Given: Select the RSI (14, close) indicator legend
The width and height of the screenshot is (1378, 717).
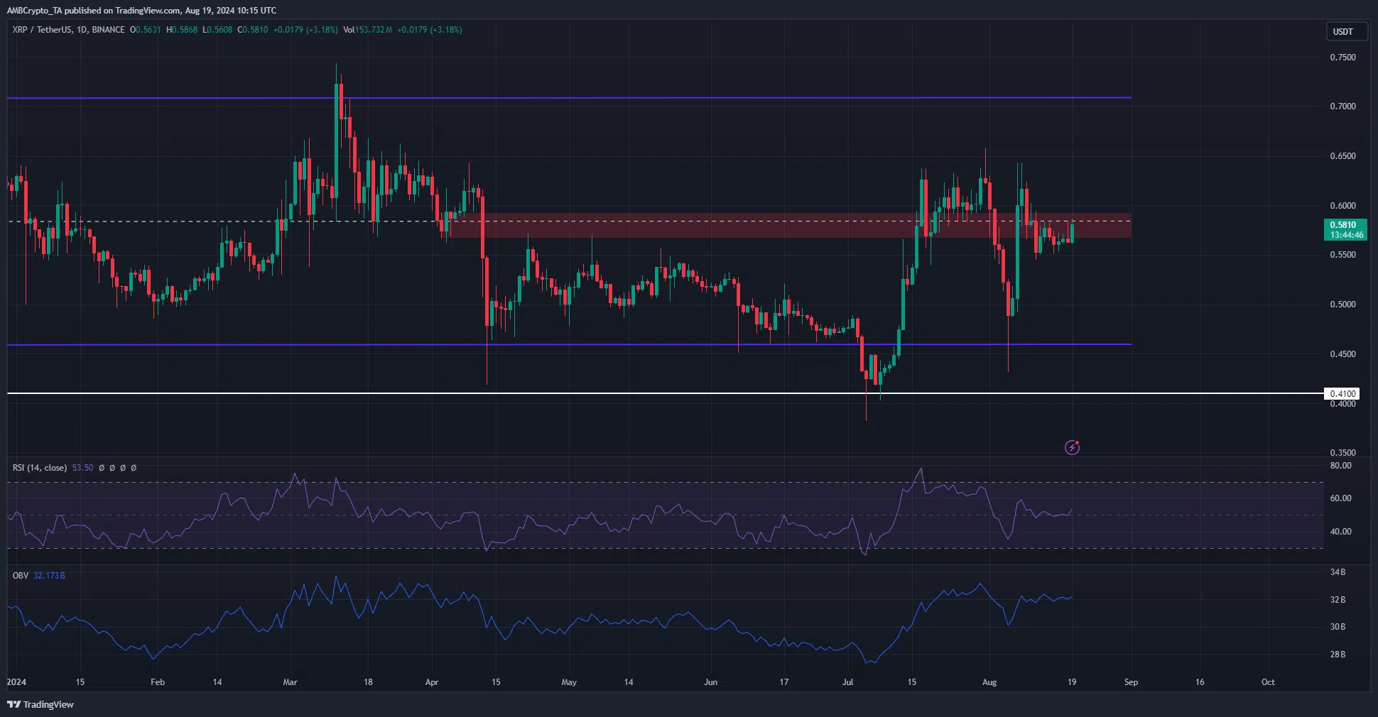Looking at the screenshot, I should pyautogui.click(x=40, y=468).
